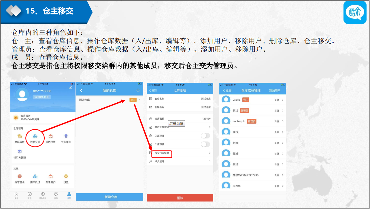Screen dimensions: 370x209
Task: Click the 酷余 logo at slide corner
Action: [354, 12]
